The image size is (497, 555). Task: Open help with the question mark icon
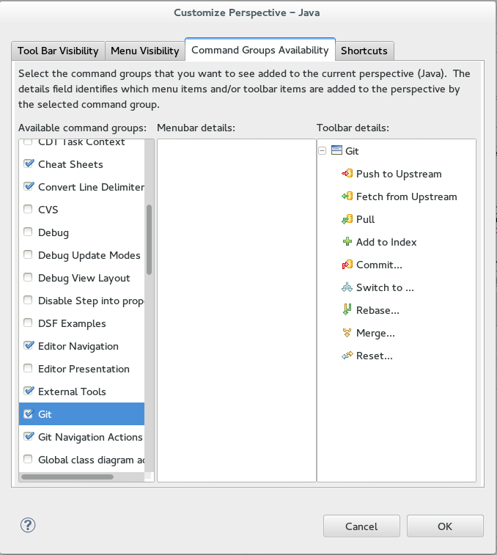click(x=28, y=525)
